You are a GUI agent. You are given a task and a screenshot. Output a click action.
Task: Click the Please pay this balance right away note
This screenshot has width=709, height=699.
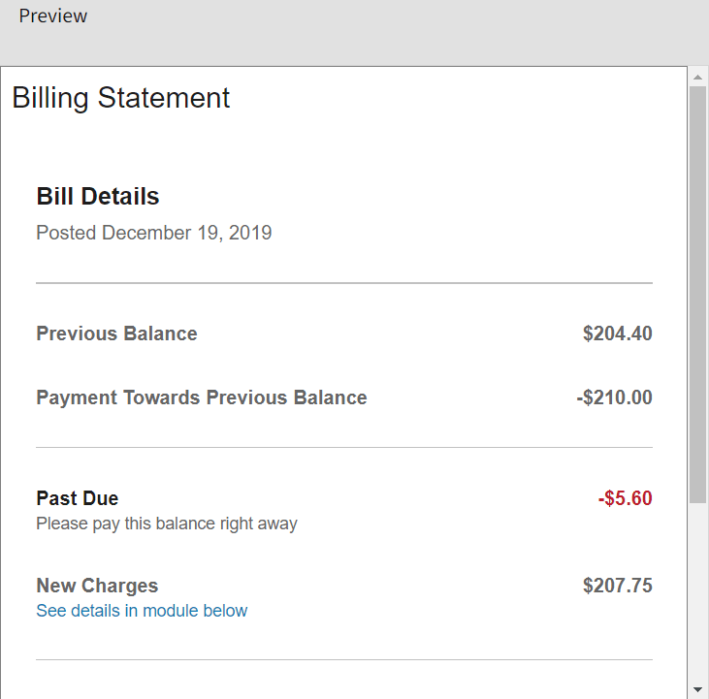tap(167, 524)
